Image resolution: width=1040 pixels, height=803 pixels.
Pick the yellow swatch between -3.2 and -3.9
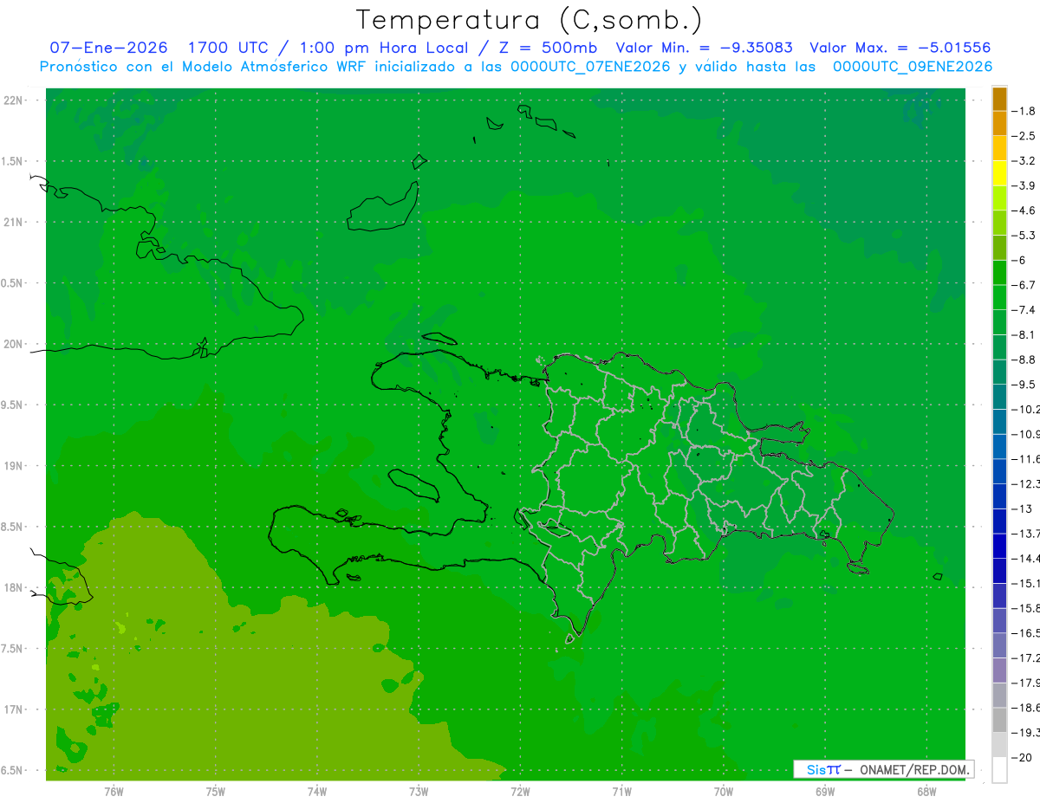999,173
